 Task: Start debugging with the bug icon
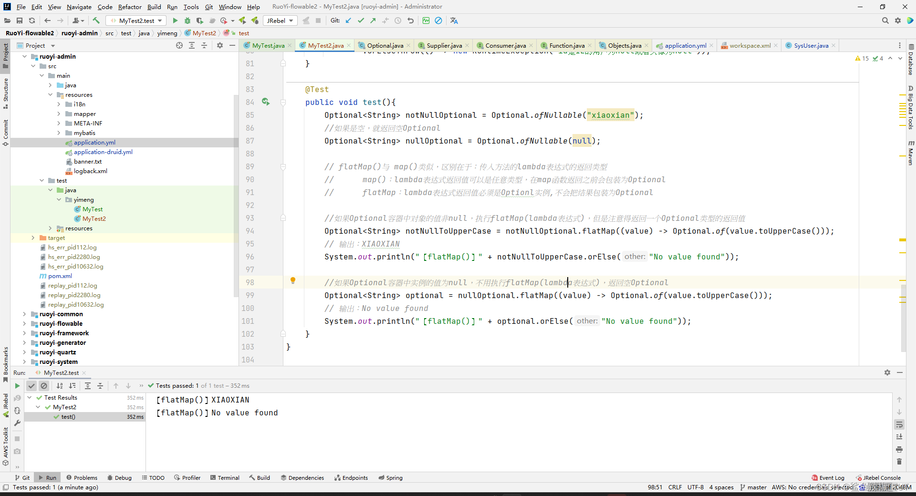click(x=187, y=21)
